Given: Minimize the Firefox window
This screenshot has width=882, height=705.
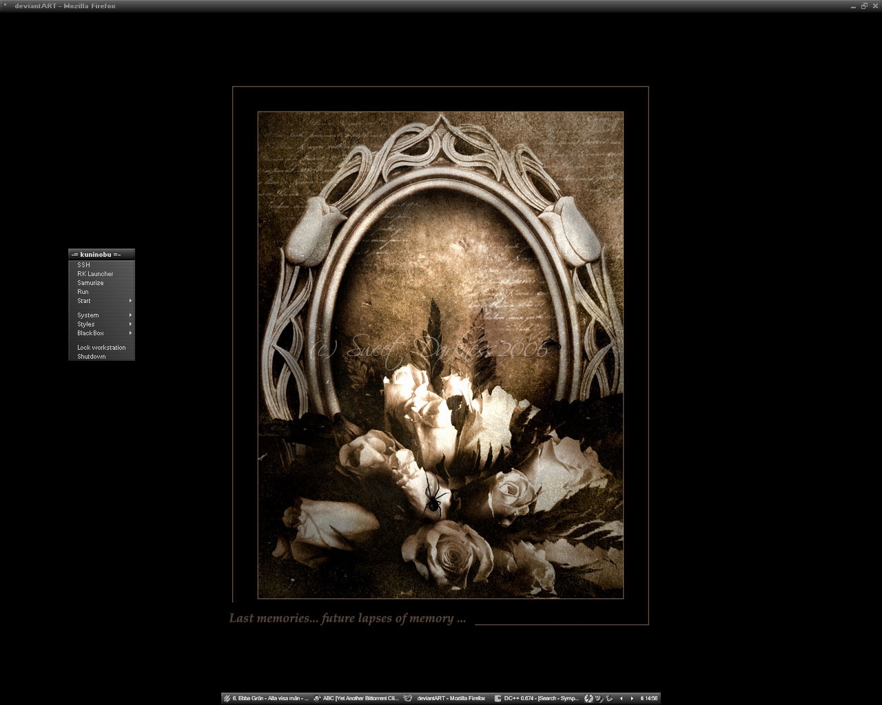Looking at the screenshot, I should [853, 7].
